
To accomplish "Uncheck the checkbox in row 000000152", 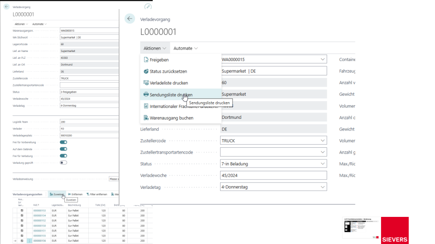I will click(22, 221).
